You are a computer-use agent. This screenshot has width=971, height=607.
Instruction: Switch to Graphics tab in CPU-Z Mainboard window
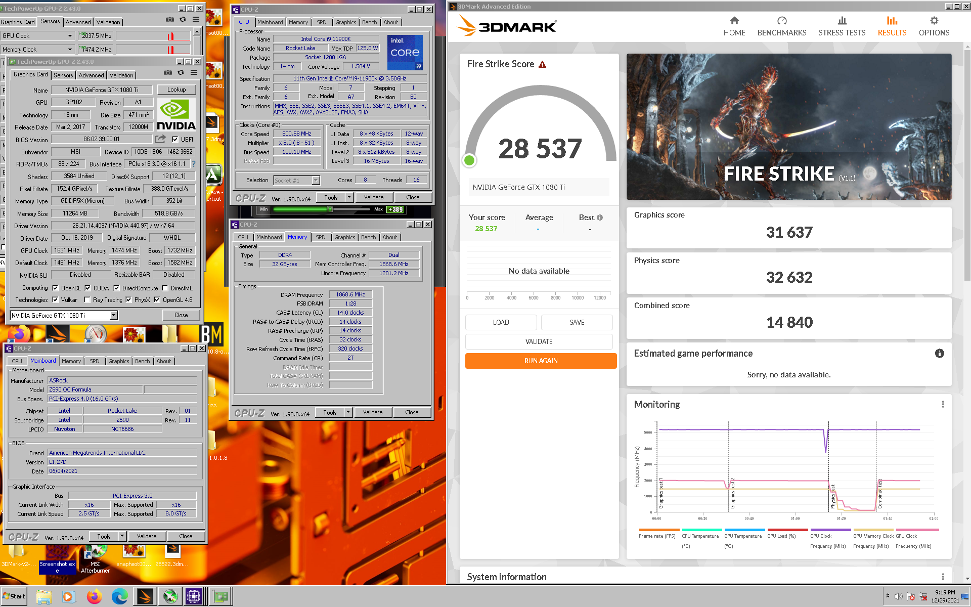(119, 361)
